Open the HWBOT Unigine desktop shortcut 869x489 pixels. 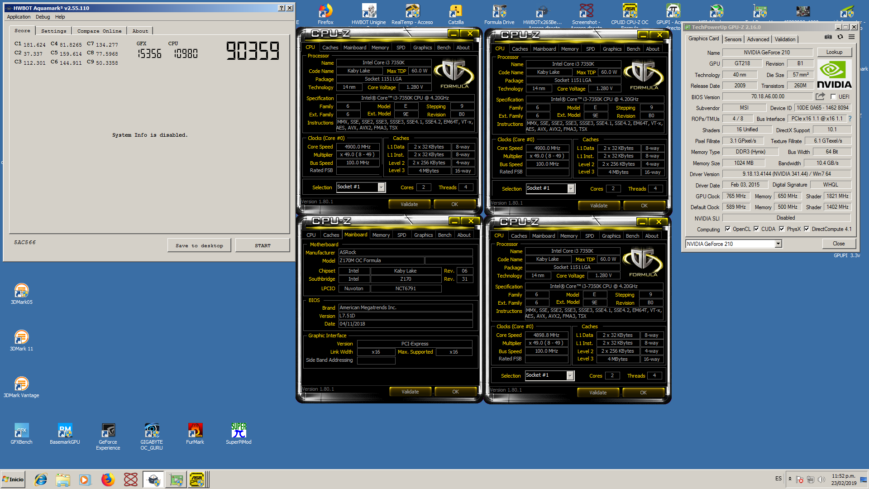(369, 14)
